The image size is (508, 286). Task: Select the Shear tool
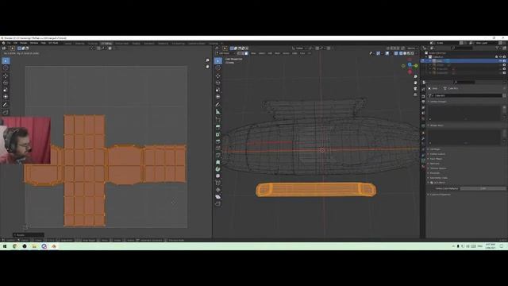click(x=218, y=197)
